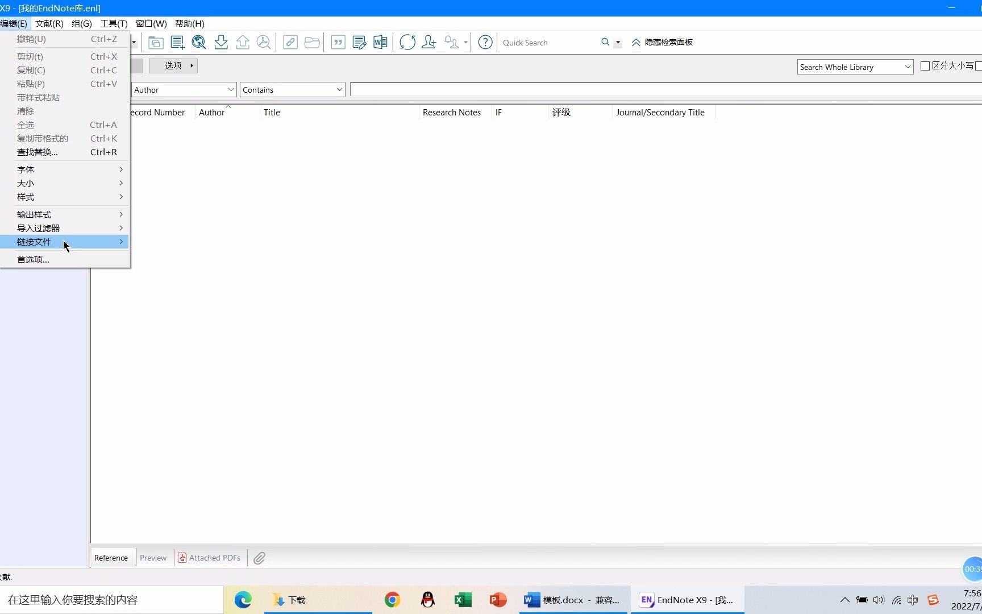Click the Import download-arrow icon
982x614 pixels.
tap(221, 42)
